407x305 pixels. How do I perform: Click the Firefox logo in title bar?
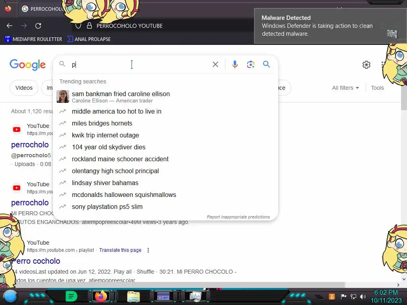coord(8,9)
